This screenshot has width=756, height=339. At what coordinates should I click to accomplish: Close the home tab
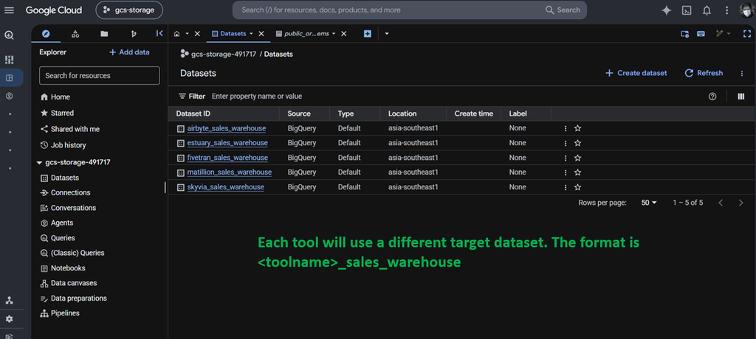(197, 34)
